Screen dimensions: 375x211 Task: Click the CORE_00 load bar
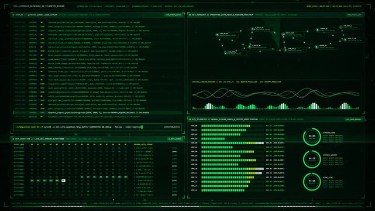pyautogui.click(x=232, y=126)
